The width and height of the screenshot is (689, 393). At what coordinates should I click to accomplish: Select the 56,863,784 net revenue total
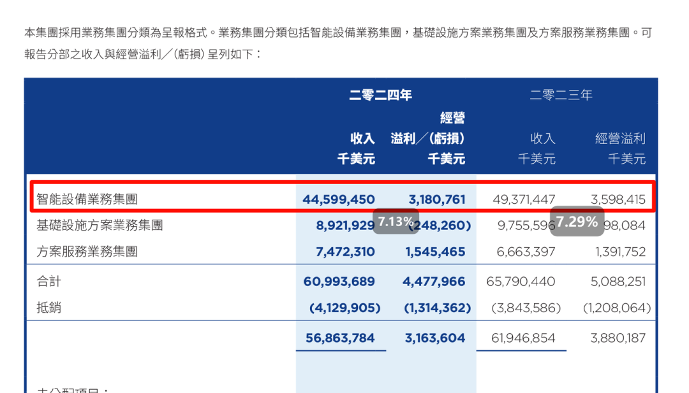340,338
